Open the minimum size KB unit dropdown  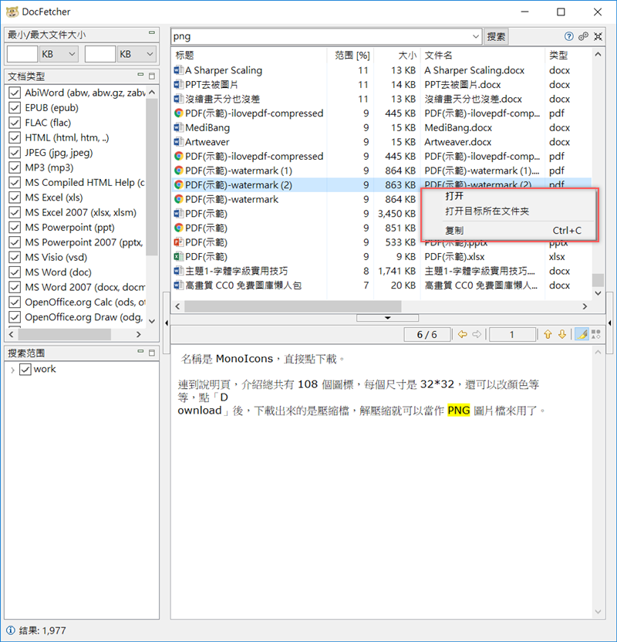(x=59, y=54)
